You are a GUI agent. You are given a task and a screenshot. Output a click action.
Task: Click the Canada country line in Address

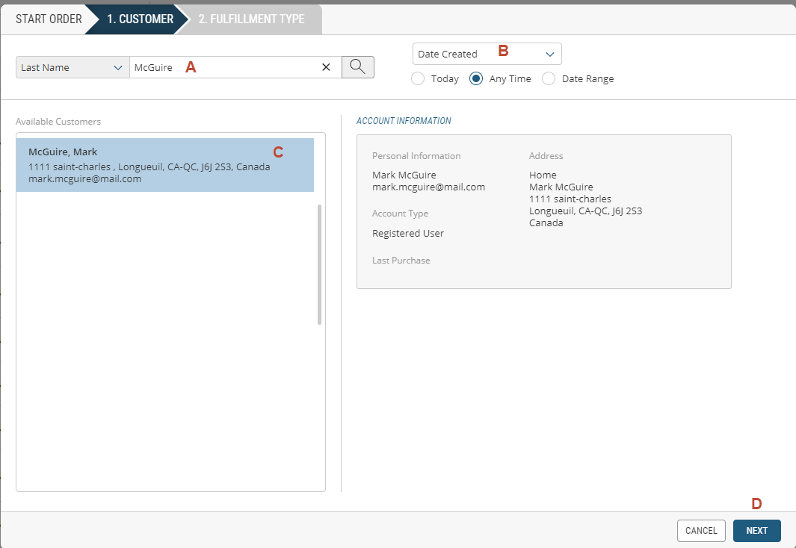pos(546,223)
